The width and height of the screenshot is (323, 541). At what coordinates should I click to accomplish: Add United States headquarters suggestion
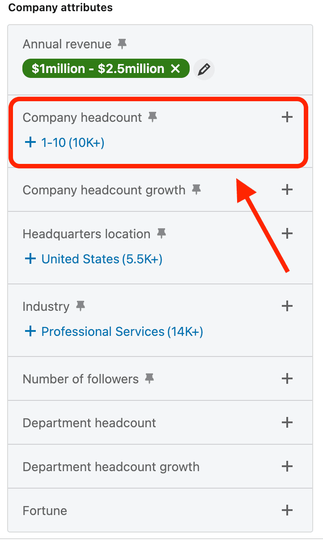(93, 259)
